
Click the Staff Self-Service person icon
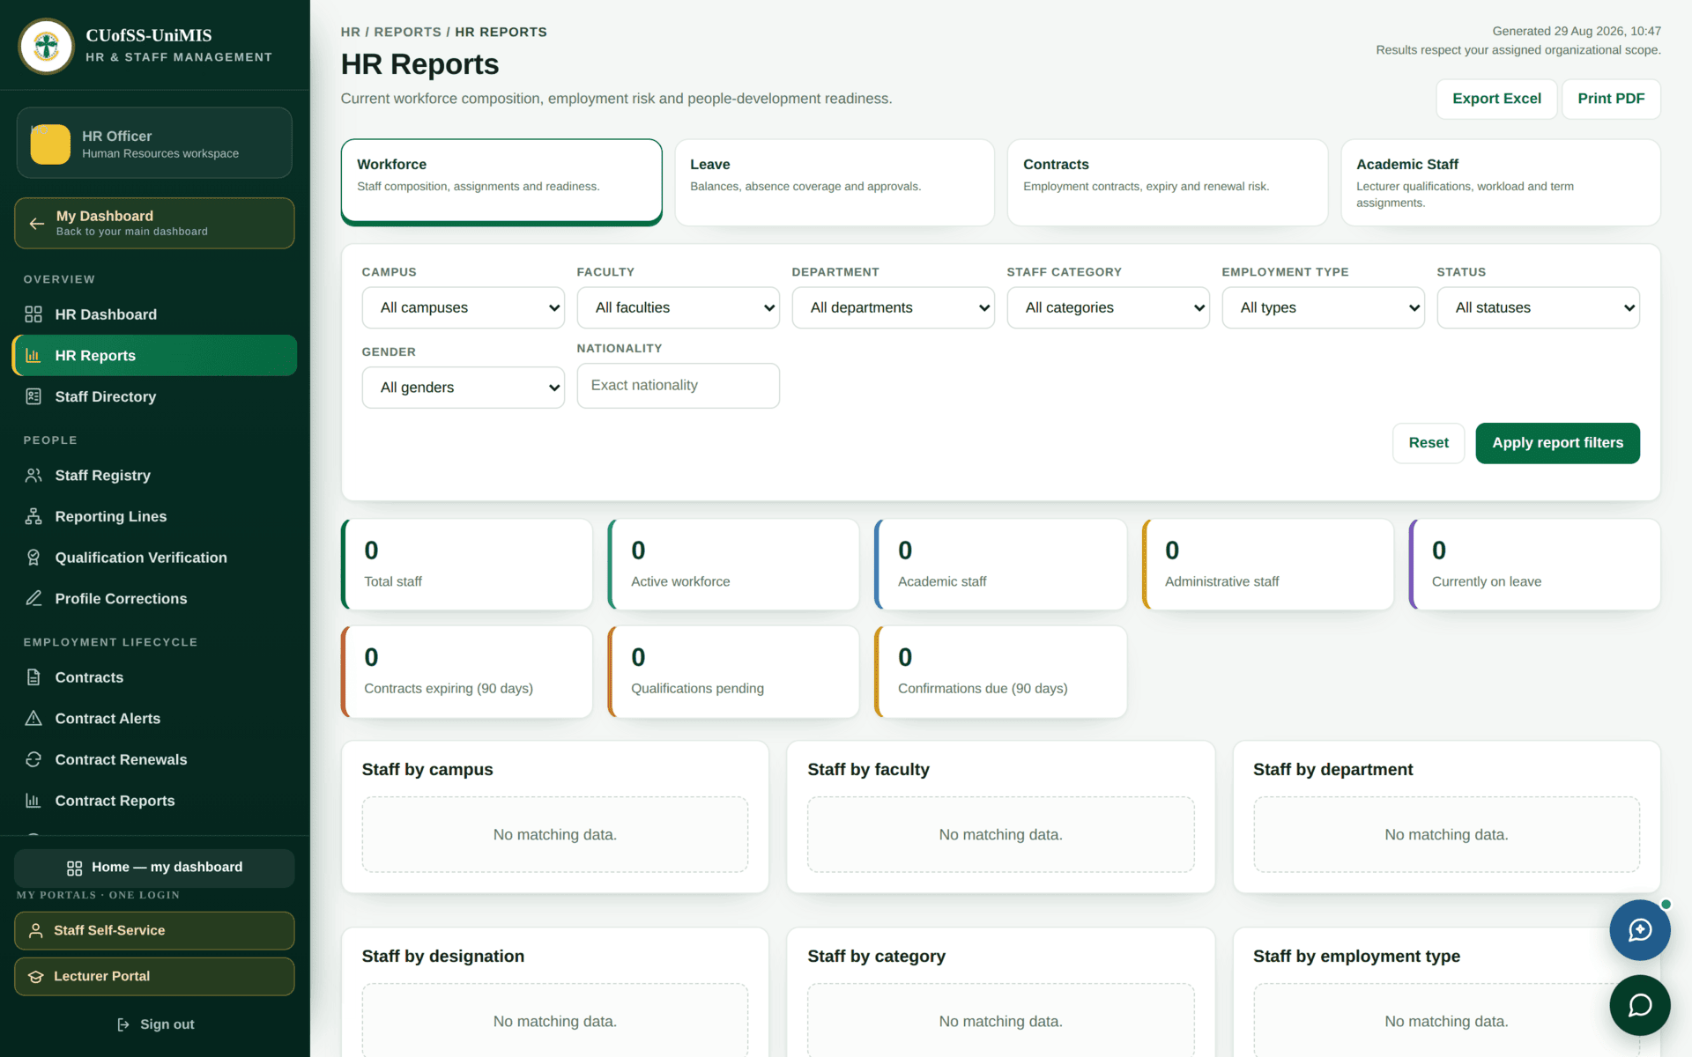[x=36, y=931]
